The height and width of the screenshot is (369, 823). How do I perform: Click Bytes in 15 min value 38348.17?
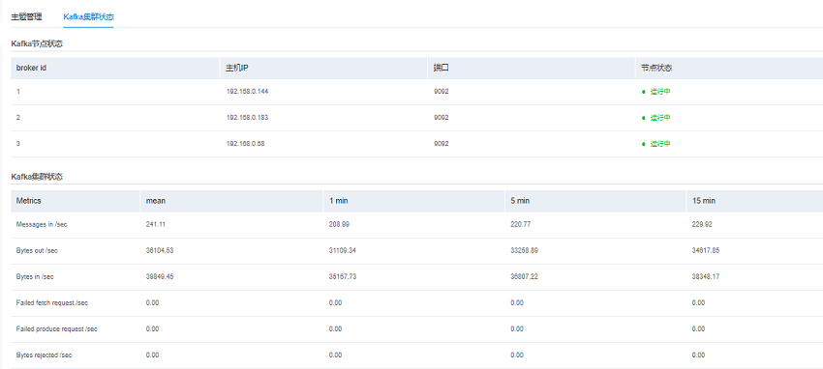[x=706, y=277]
